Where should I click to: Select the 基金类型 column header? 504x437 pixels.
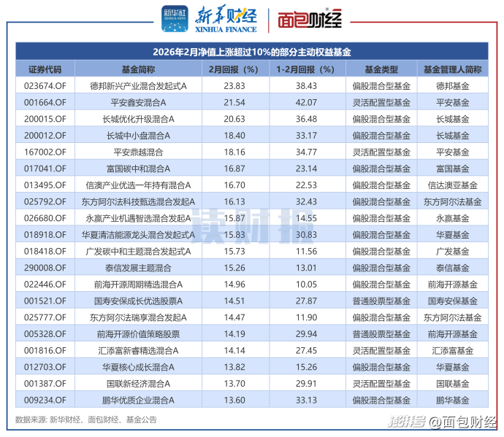point(381,69)
